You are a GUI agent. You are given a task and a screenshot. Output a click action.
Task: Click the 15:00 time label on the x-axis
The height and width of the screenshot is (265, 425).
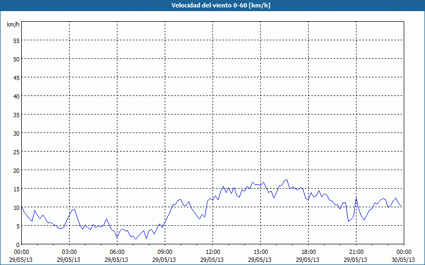click(260, 252)
